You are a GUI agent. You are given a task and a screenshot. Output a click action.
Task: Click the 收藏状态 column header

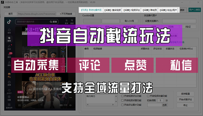coord(170,49)
